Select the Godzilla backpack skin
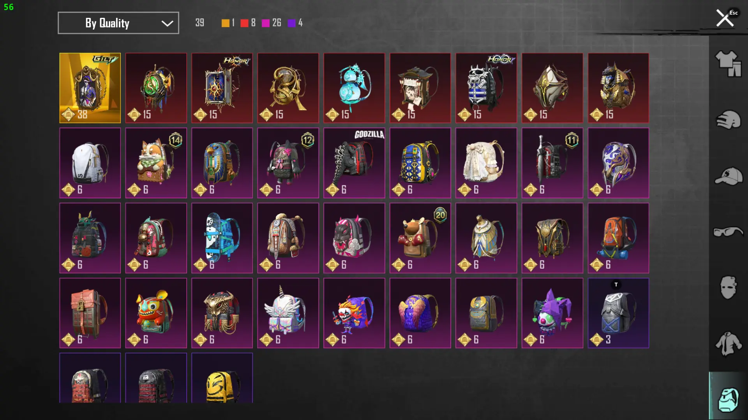 [354, 163]
